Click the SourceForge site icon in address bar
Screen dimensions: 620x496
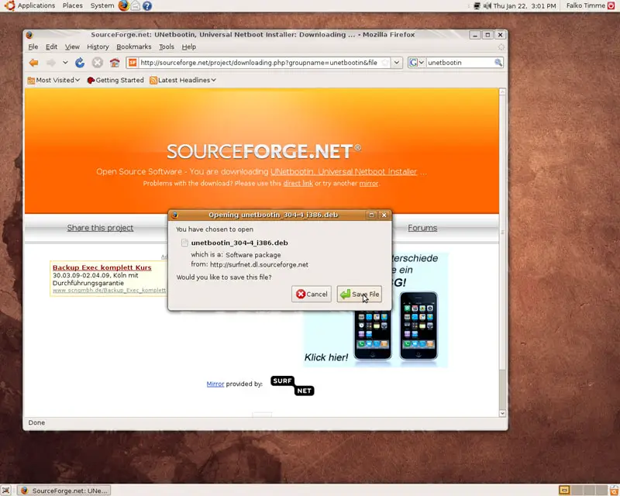133,63
